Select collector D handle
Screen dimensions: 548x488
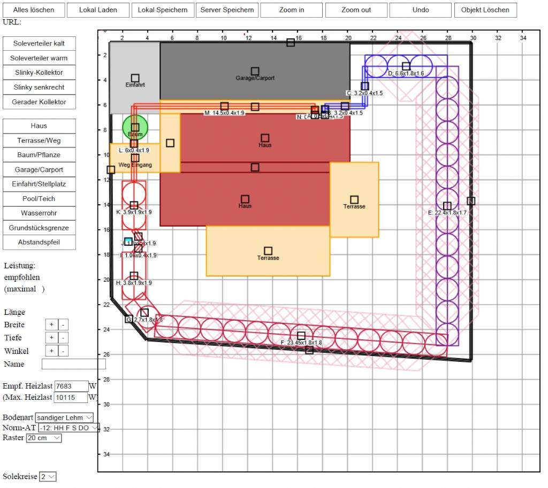pos(406,66)
